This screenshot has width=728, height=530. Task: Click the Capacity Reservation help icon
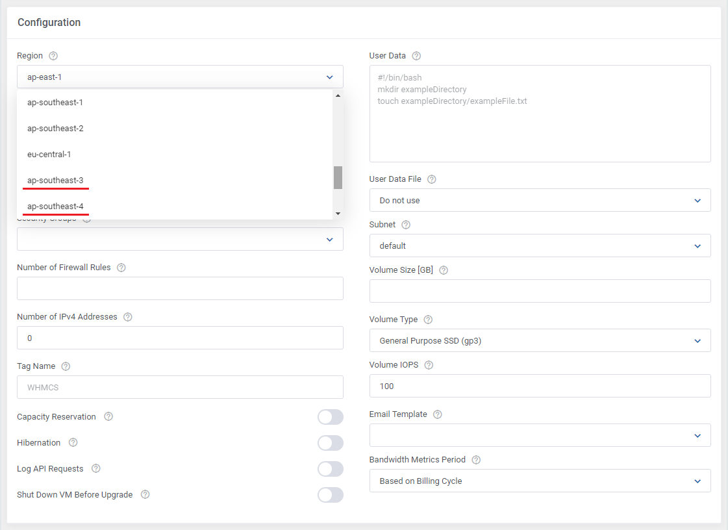point(108,417)
